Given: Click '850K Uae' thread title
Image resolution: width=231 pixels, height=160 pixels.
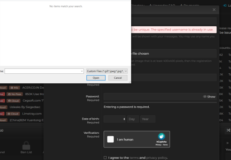Looking at the screenshot, I should [34, 94].
